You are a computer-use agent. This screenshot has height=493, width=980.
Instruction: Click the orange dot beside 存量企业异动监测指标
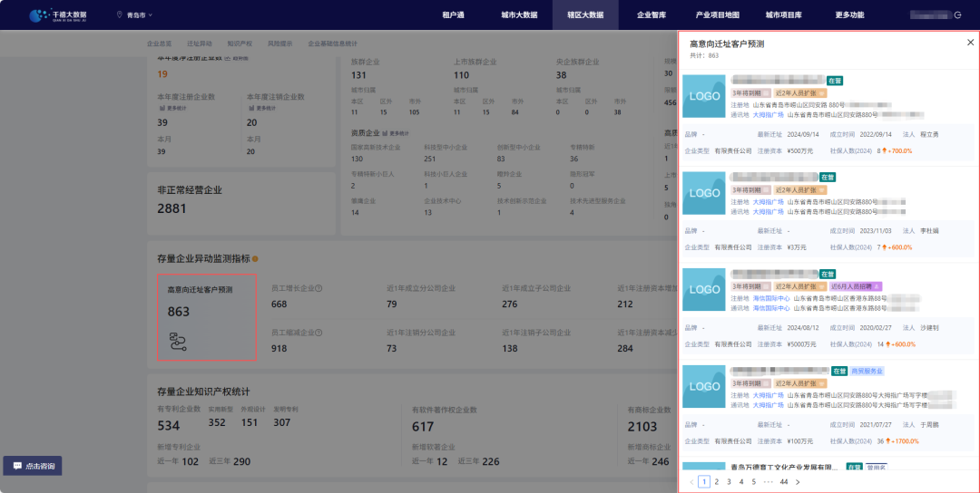pos(255,258)
